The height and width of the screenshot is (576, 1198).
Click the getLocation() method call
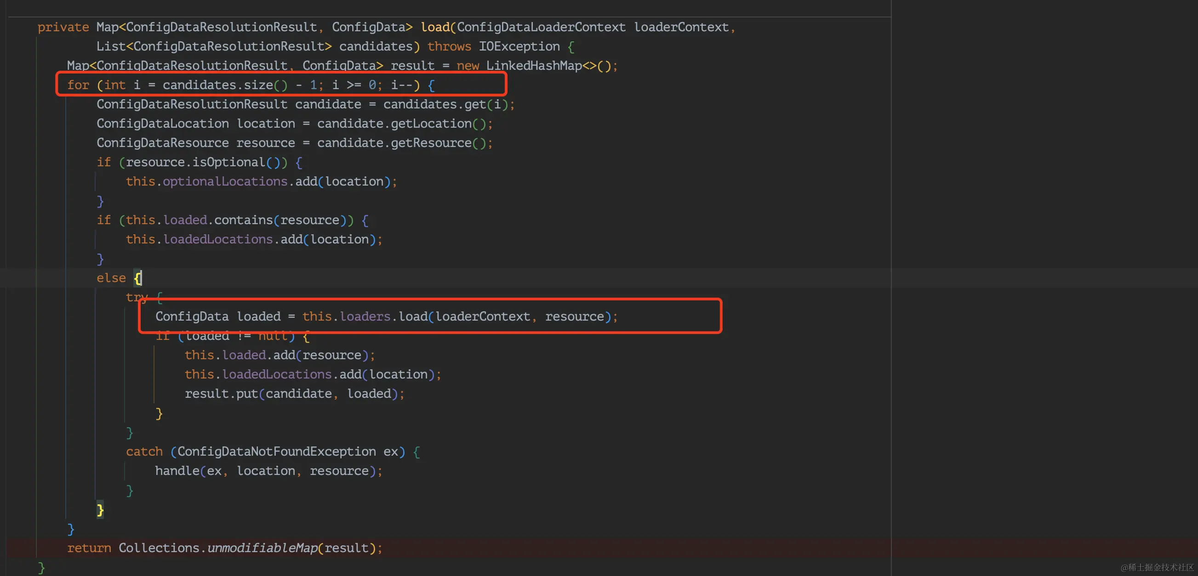click(431, 124)
